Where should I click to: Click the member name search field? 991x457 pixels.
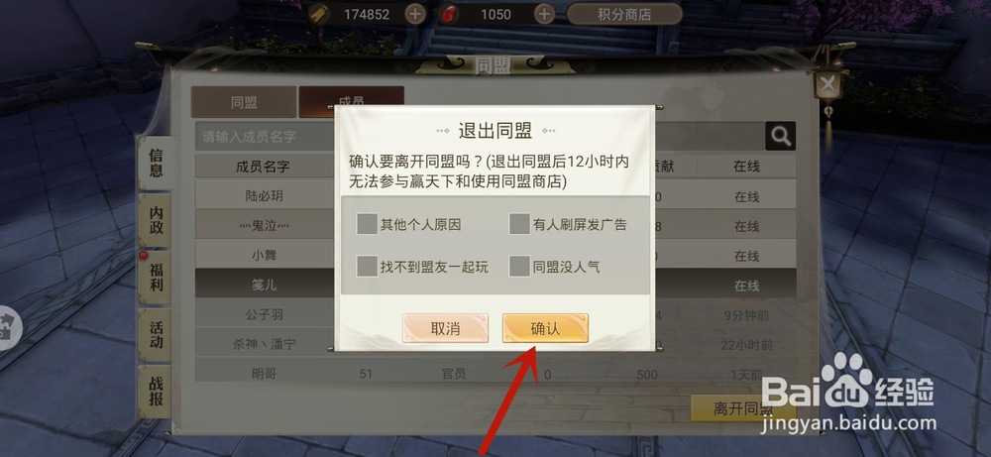click(x=266, y=137)
